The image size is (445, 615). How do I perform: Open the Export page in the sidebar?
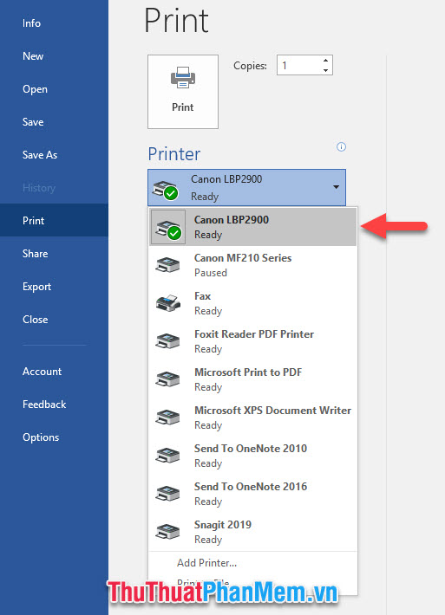click(37, 287)
